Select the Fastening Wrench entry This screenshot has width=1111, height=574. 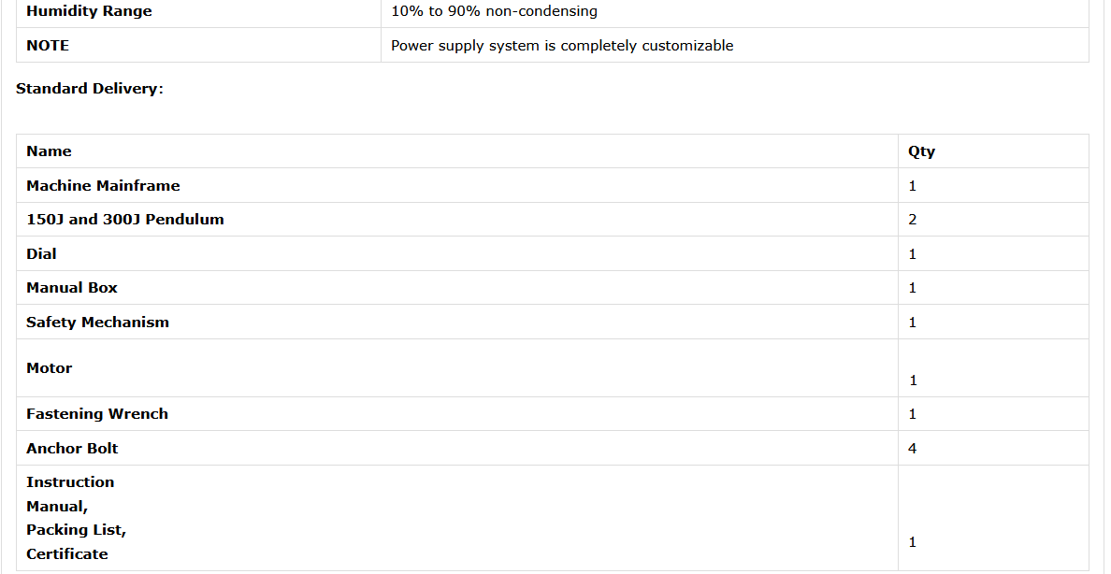[x=97, y=414]
